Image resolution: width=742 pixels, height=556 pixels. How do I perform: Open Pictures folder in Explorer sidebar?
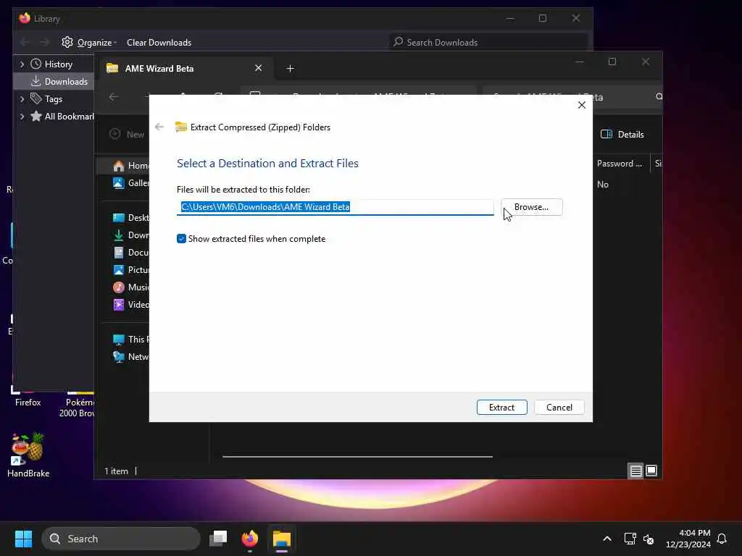point(132,270)
